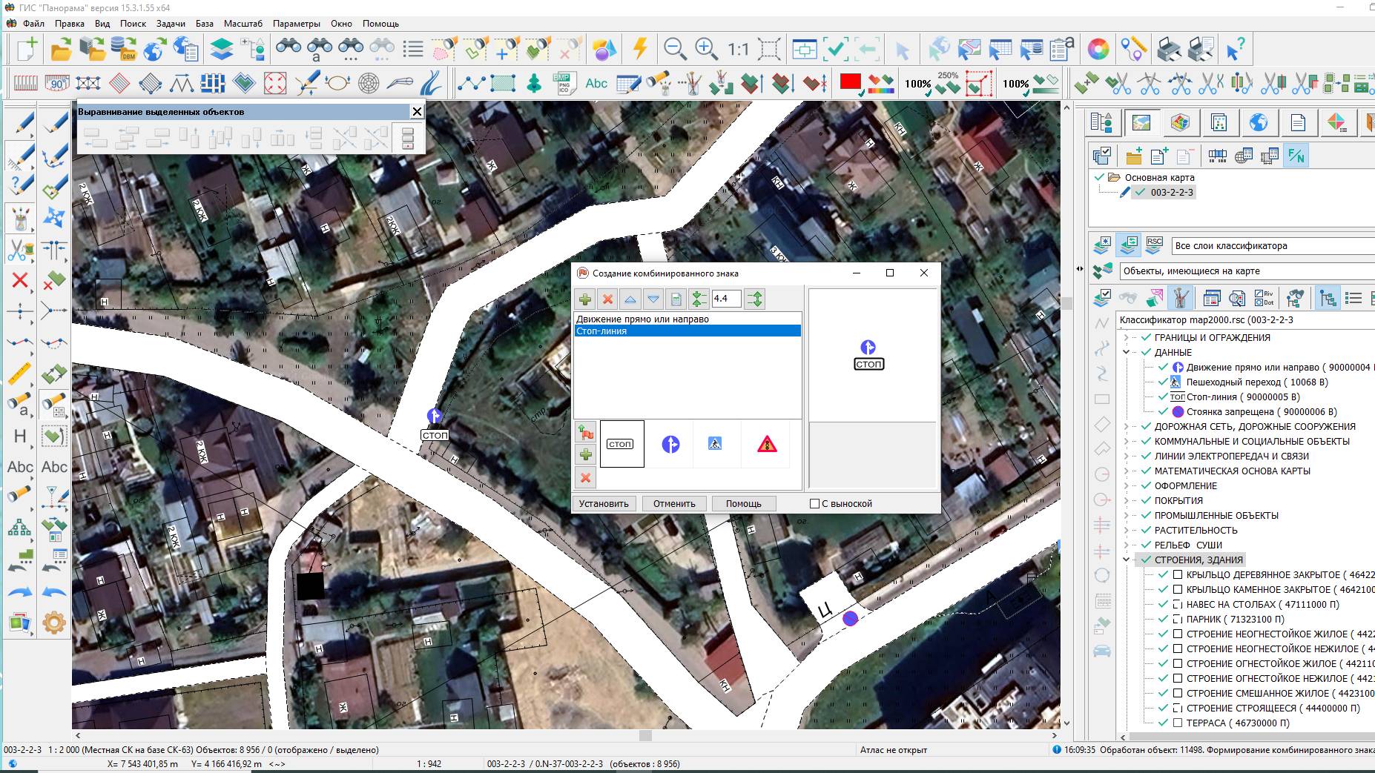Click the green plus in sign dialog
1375x773 pixels.
click(x=585, y=299)
